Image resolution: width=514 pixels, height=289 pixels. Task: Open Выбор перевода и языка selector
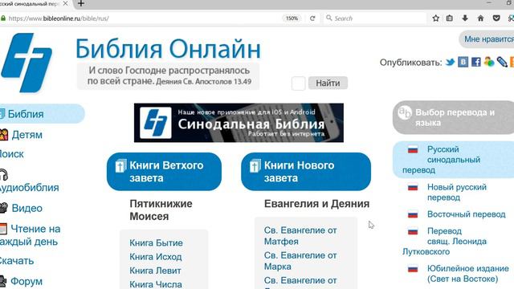(453, 117)
